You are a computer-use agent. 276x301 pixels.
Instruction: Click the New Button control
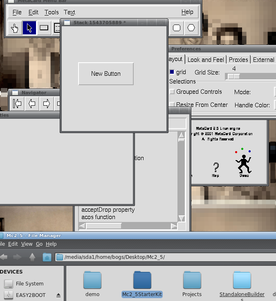pos(106,74)
